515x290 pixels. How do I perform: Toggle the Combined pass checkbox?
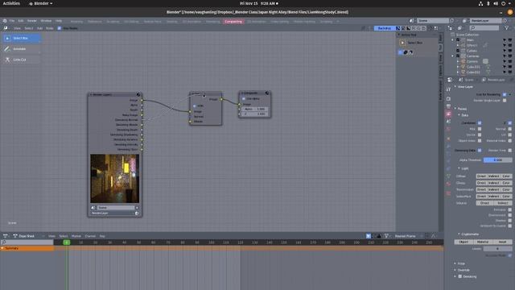tap(480, 123)
